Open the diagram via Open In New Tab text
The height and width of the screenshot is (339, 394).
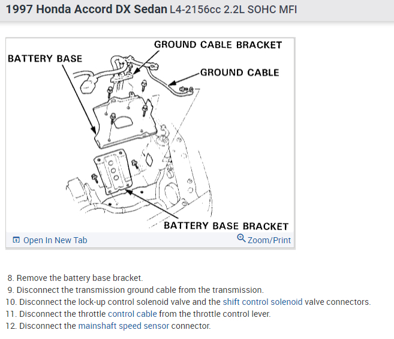click(x=55, y=240)
